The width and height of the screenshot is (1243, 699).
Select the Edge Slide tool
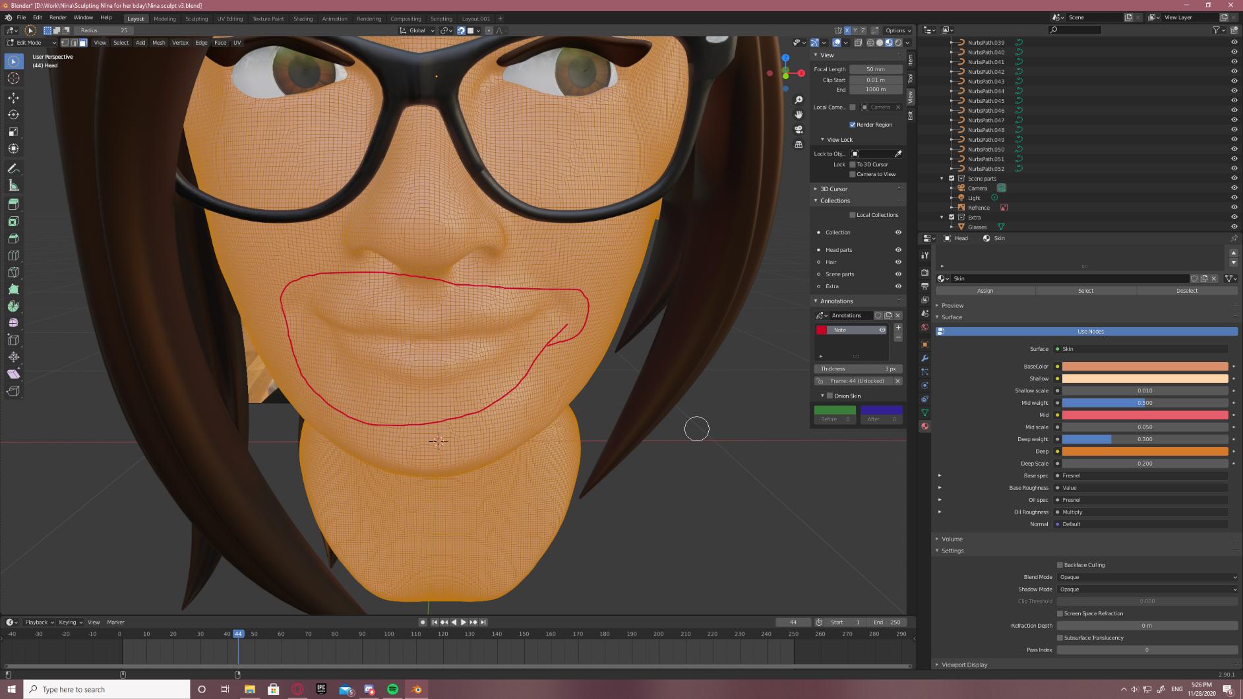coord(13,340)
